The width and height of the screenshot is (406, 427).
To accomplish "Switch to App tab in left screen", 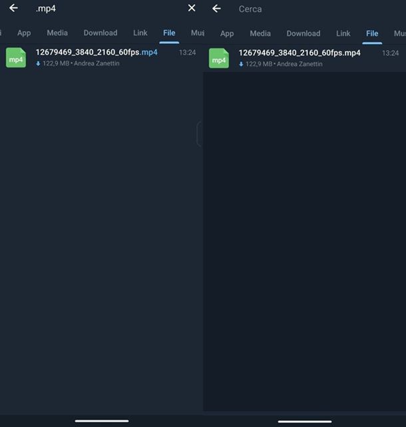I will (24, 33).
